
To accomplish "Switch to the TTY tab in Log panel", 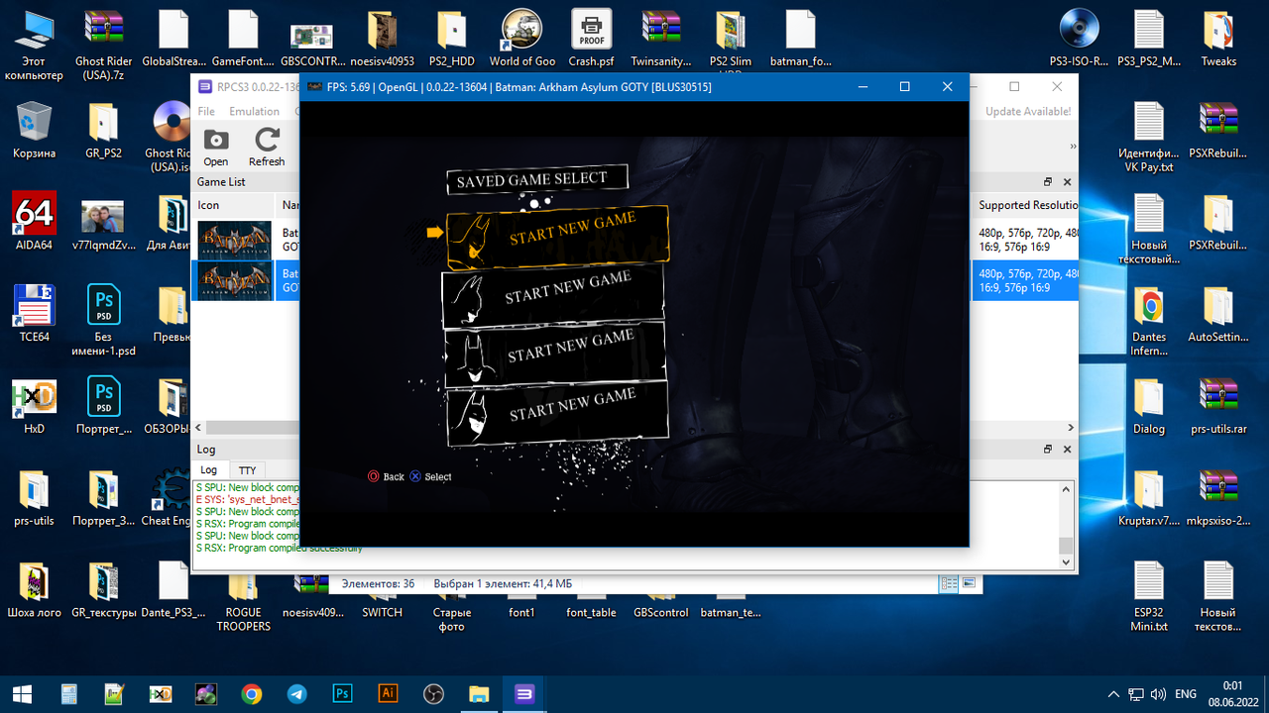I will [x=247, y=470].
